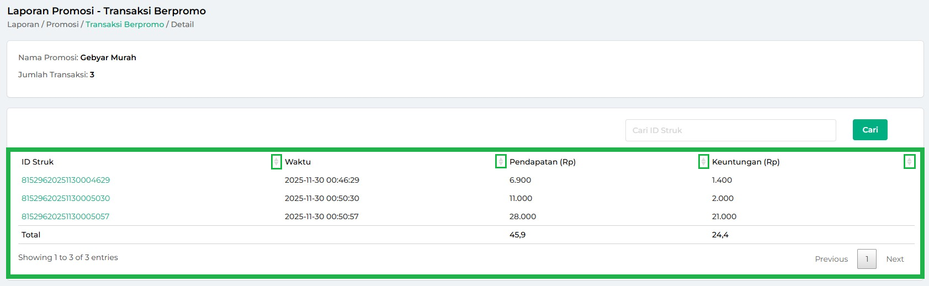Click the 28.000 Pendapatan value cell
This screenshot has height=286, width=929.
tap(522, 216)
